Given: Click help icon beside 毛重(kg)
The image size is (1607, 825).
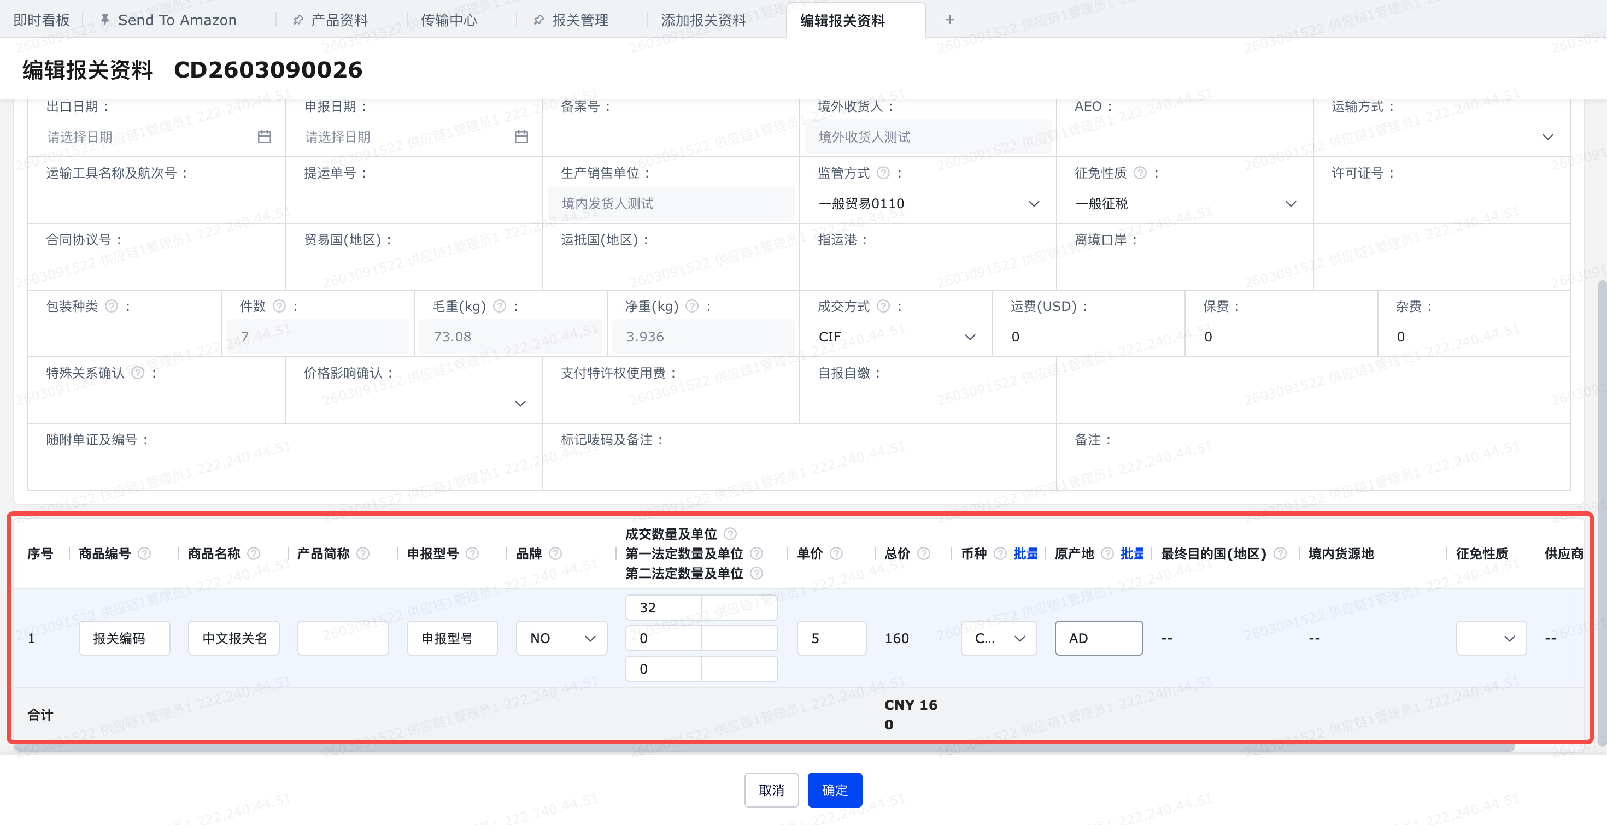Looking at the screenshot, I should tap(500, 306).
